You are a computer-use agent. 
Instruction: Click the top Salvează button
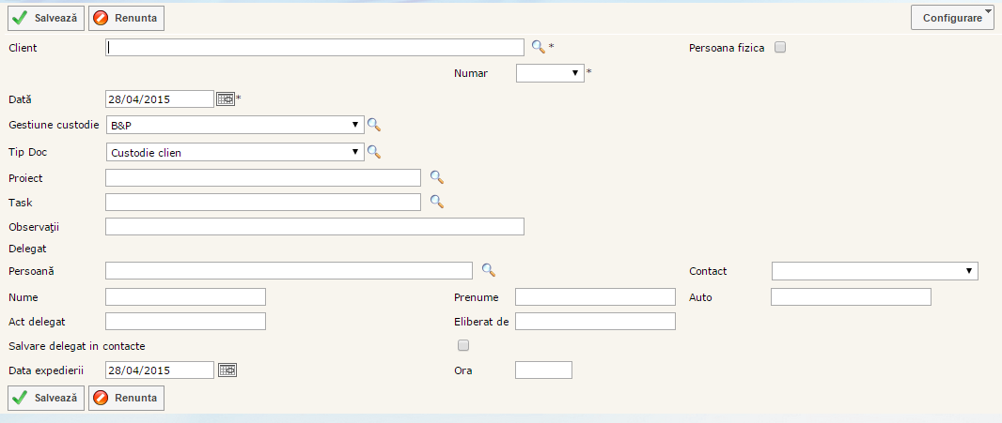[x=46, y=18]
